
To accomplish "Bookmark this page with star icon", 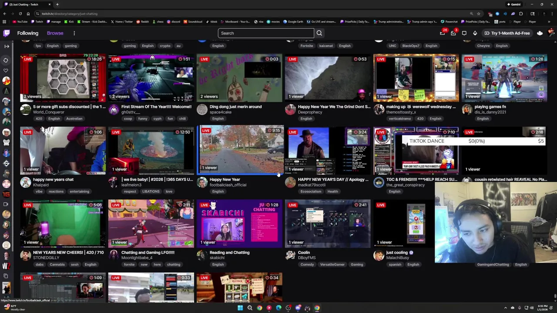I will point(479,13).
